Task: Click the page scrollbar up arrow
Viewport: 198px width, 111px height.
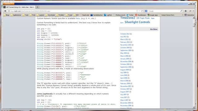Action: click(194, 18)
